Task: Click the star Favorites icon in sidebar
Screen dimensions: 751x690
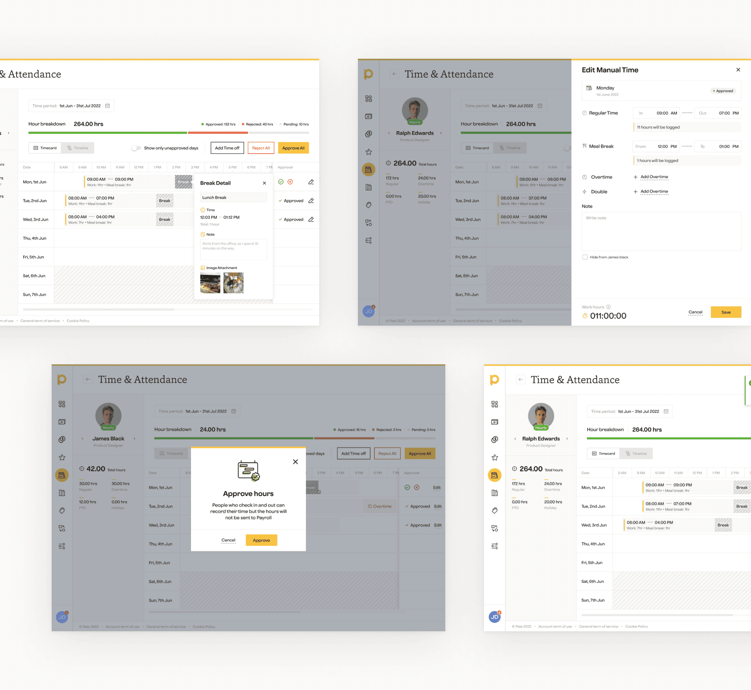Action: coord(369,151)
